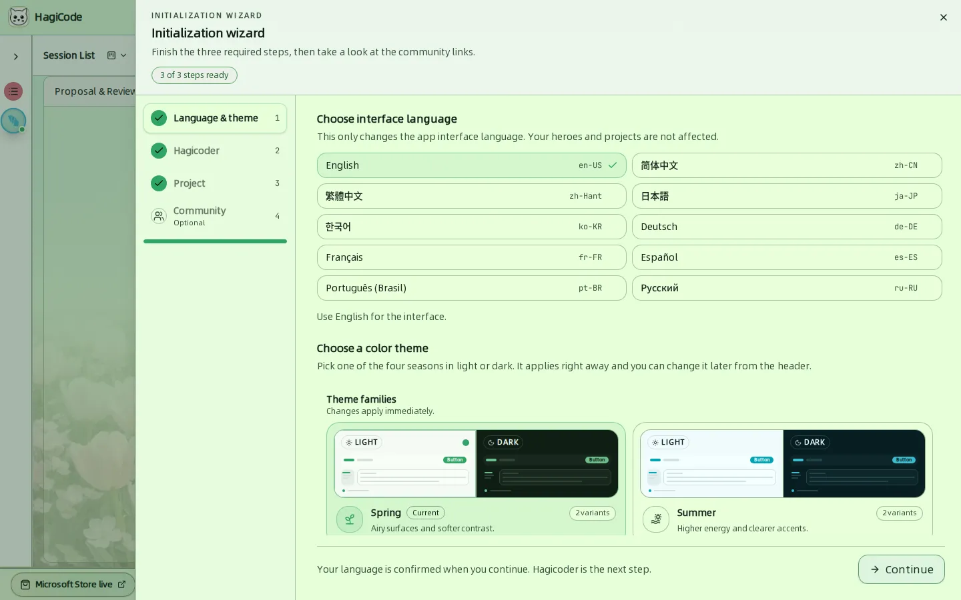Click the Summer '2 variants' badge

tap(900, 513)
